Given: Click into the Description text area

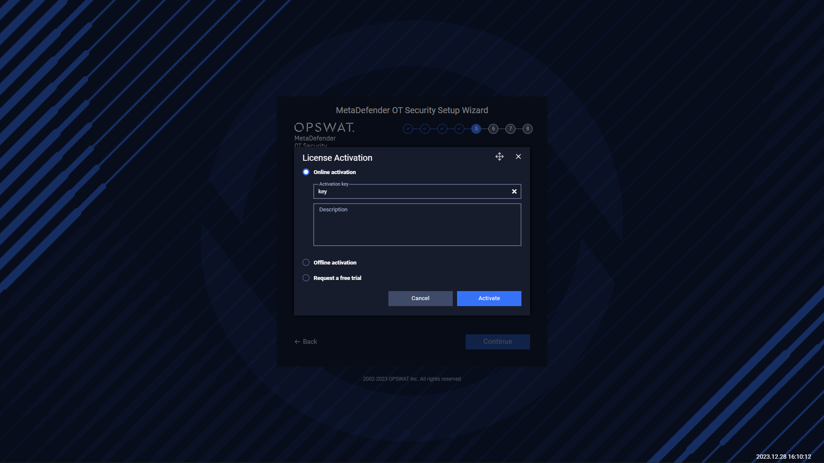Looking at the screenshot, I should coord(417,225).
